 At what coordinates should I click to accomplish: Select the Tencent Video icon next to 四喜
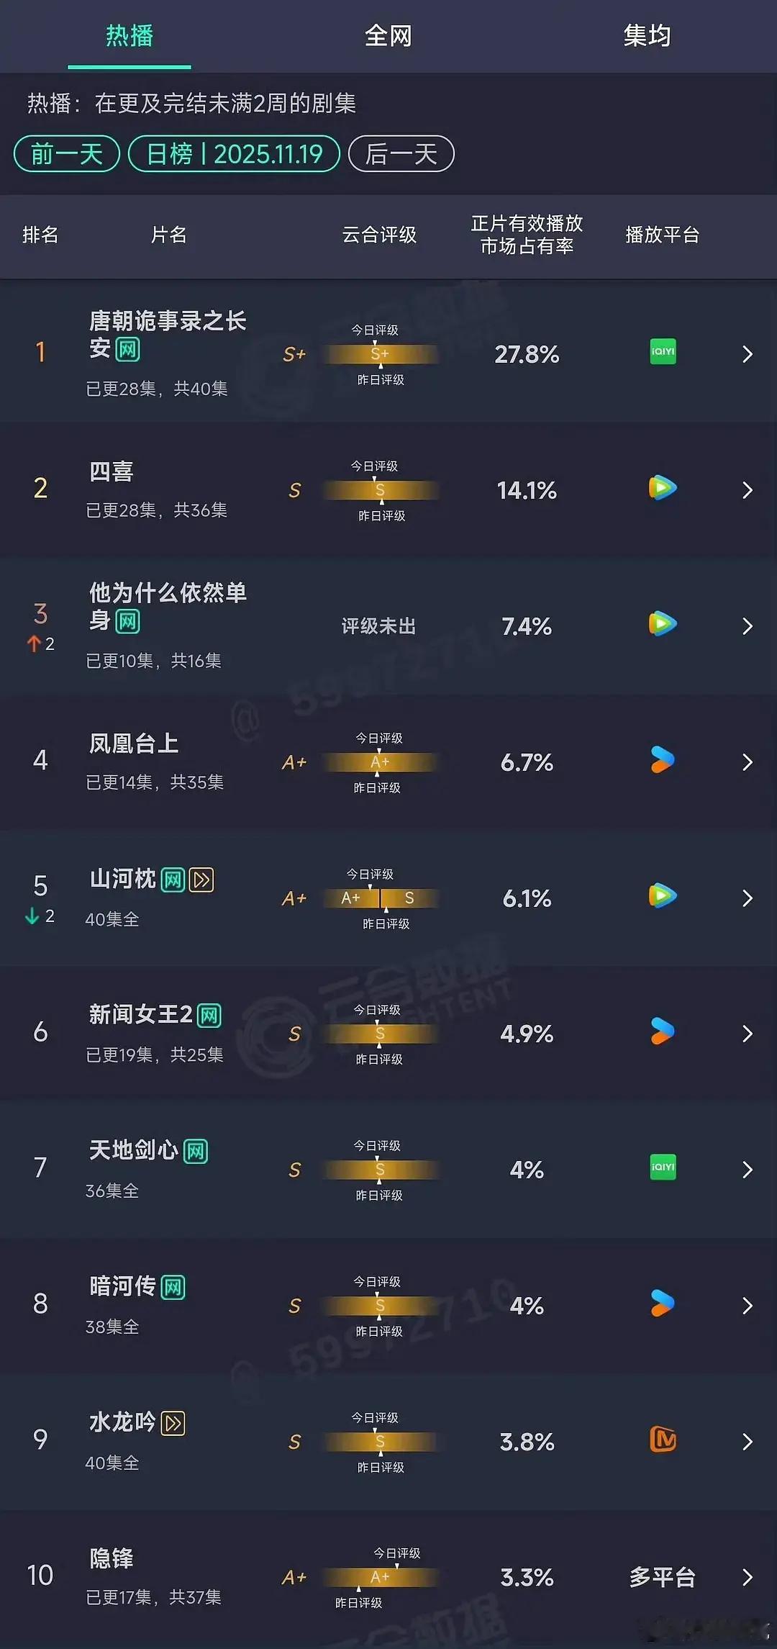661,489
